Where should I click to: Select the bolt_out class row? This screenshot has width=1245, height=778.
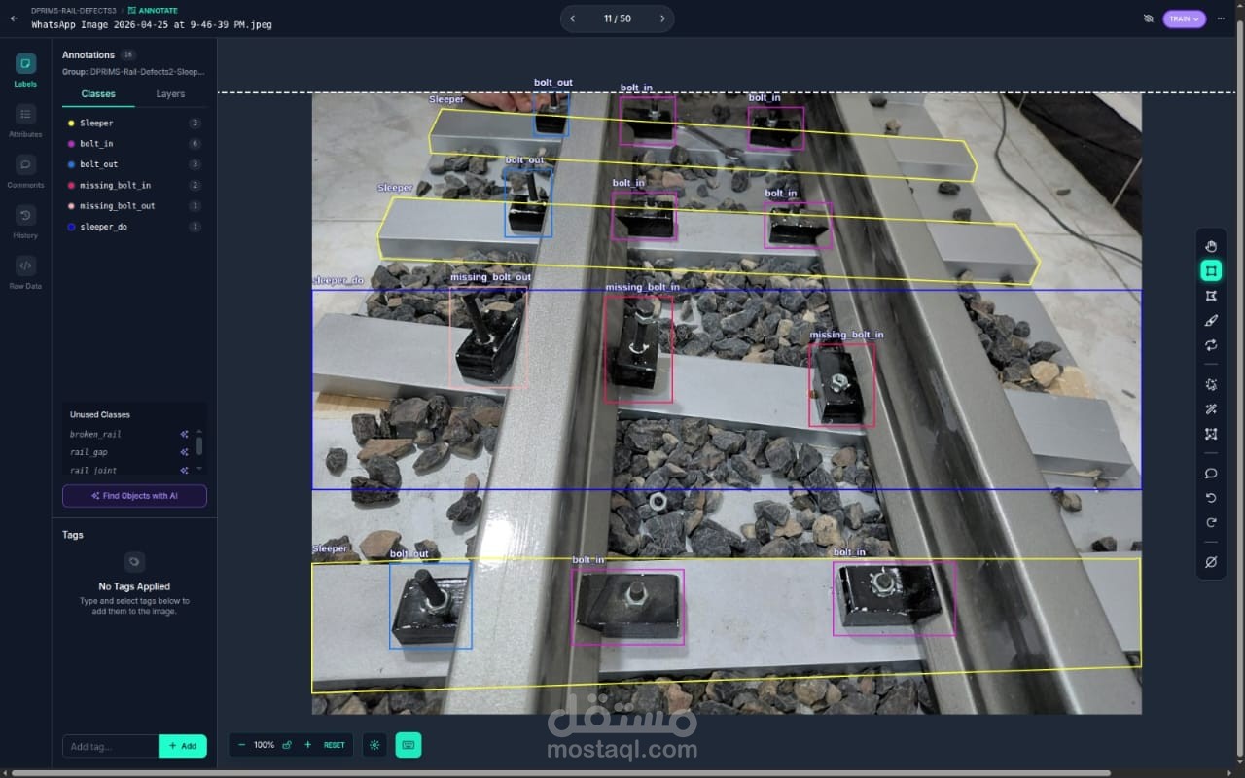(x=134, y=164)
